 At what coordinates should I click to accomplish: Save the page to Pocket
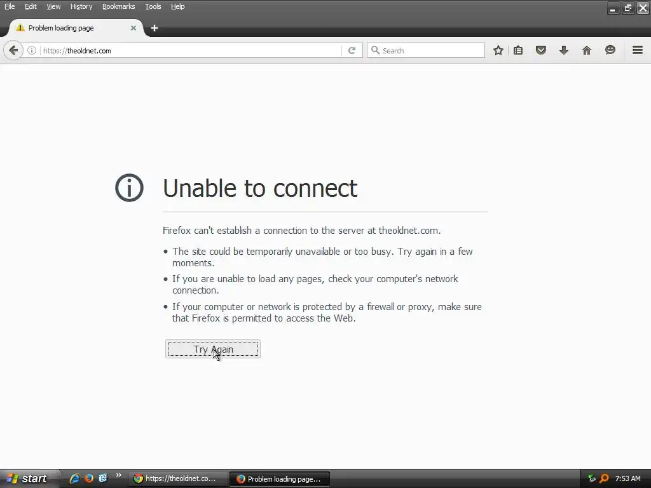[x=540, y=51]
